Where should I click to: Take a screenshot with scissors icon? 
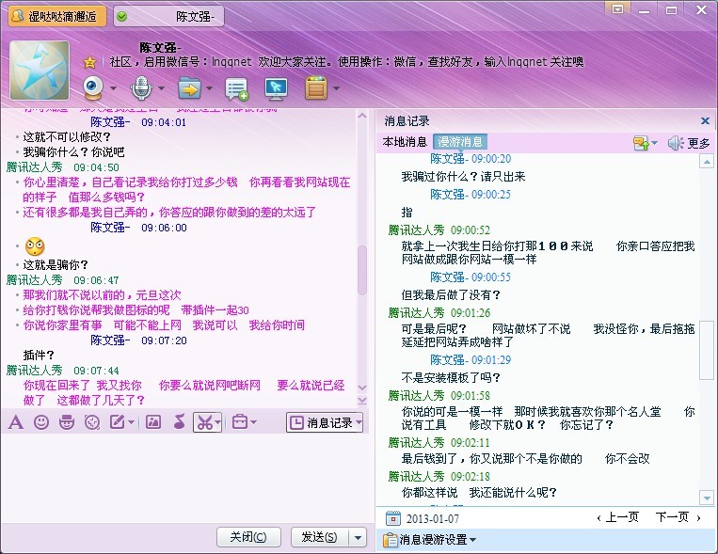(x=204, y=422)
